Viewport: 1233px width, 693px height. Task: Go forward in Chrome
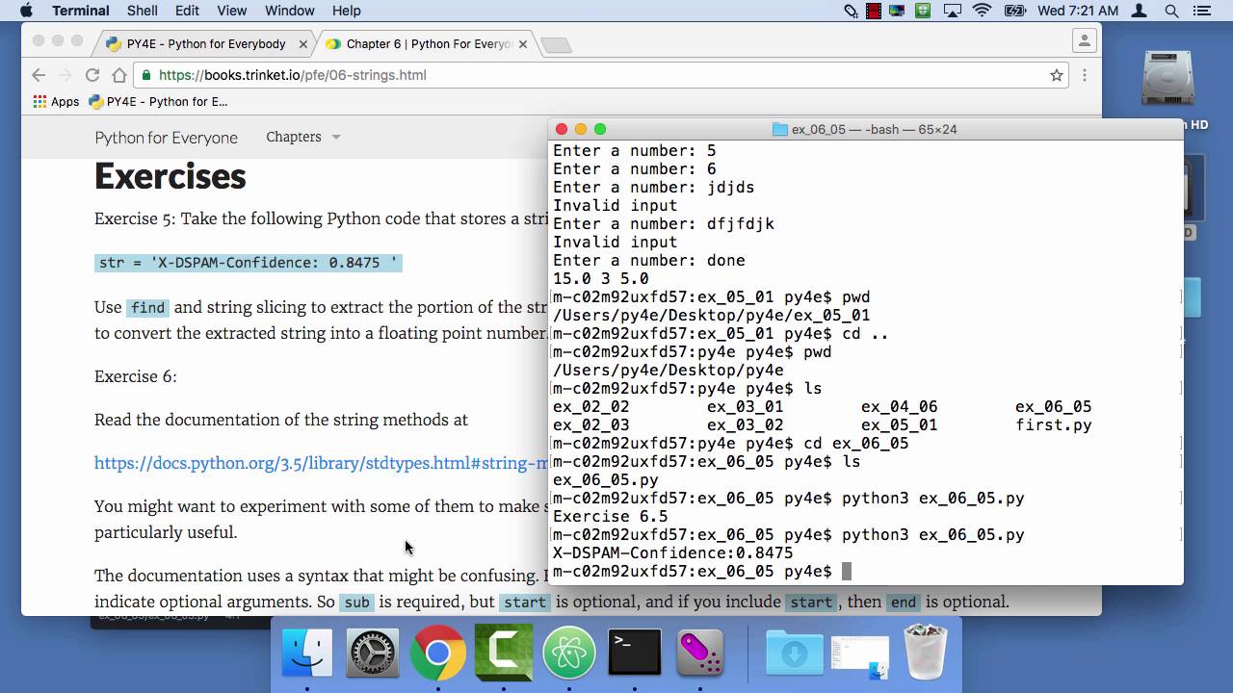pyautogui.click(x=66, y=75)
